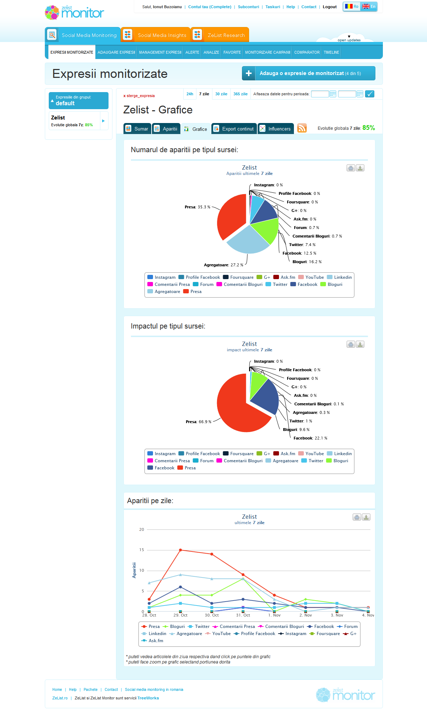Click the Sumar tab icon
Image resolution: width=427 pixels, height=725 pixels.
[x=128, y=129]
